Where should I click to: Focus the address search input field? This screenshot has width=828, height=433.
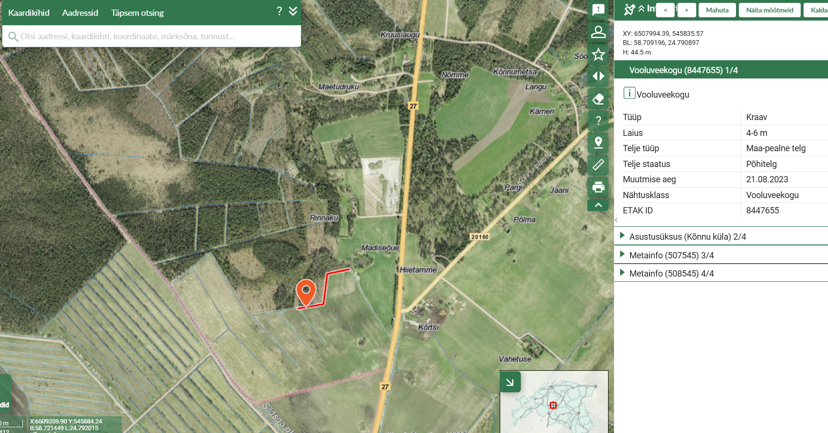151,36
